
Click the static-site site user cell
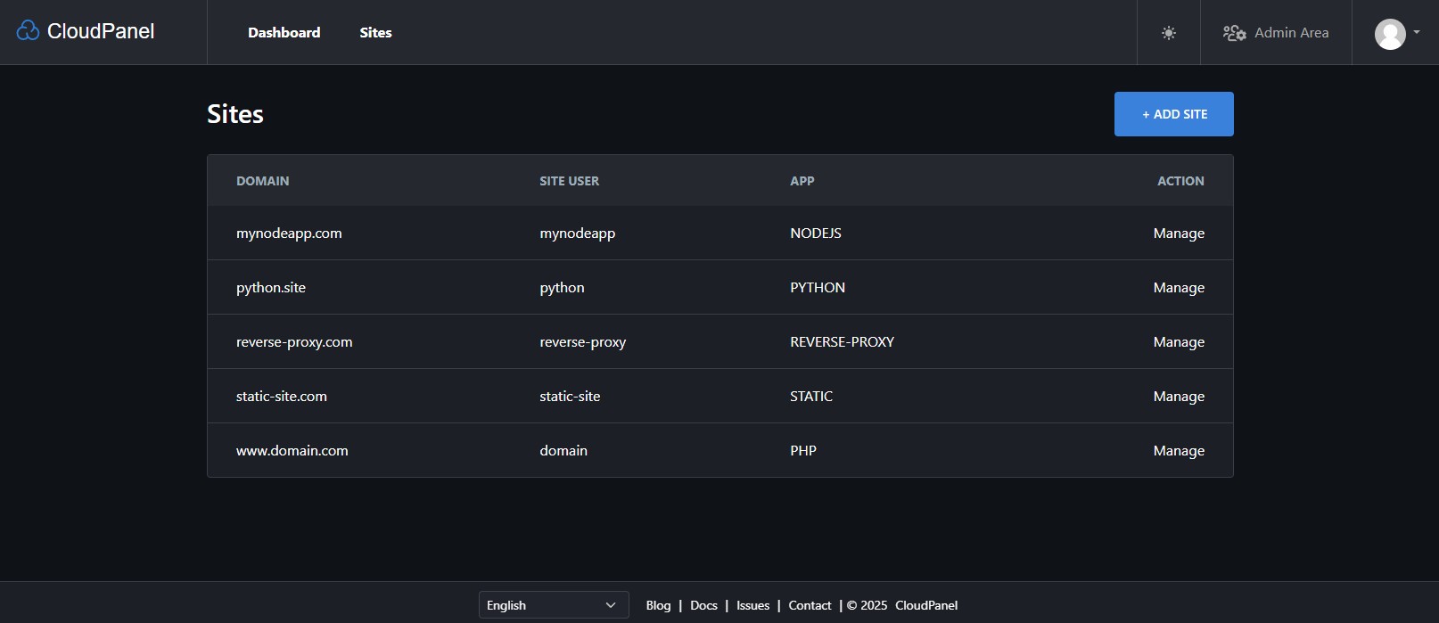pyautogui.click(x=570, y=397)
